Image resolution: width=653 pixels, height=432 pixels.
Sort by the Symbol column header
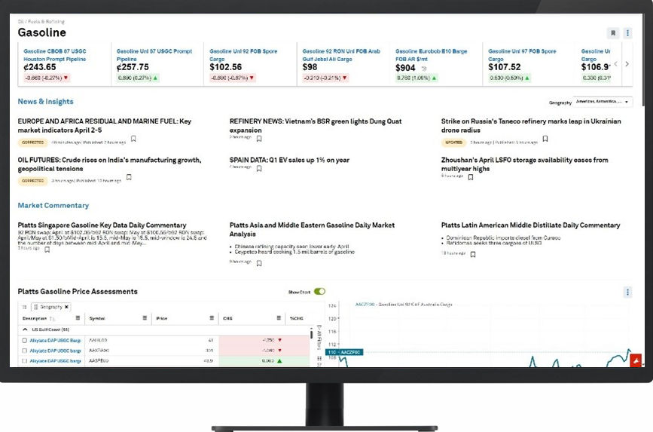tap(96, 319)
